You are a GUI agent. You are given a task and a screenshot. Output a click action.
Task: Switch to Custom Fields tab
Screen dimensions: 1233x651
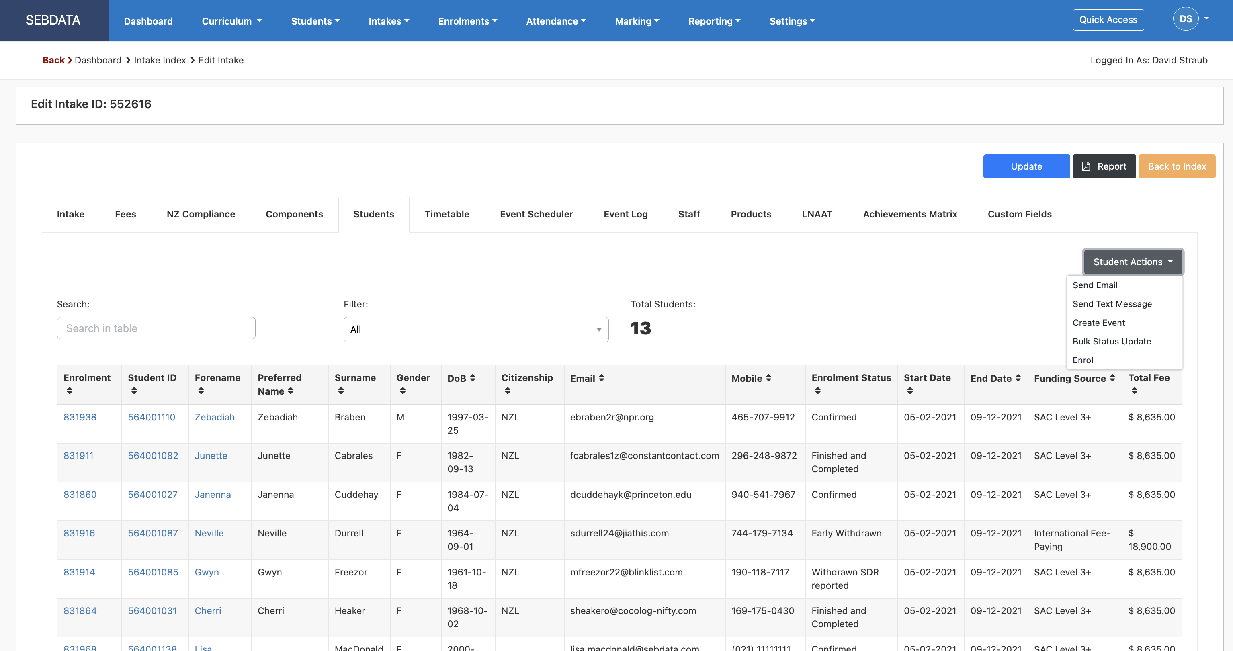tap(1020, 214)
